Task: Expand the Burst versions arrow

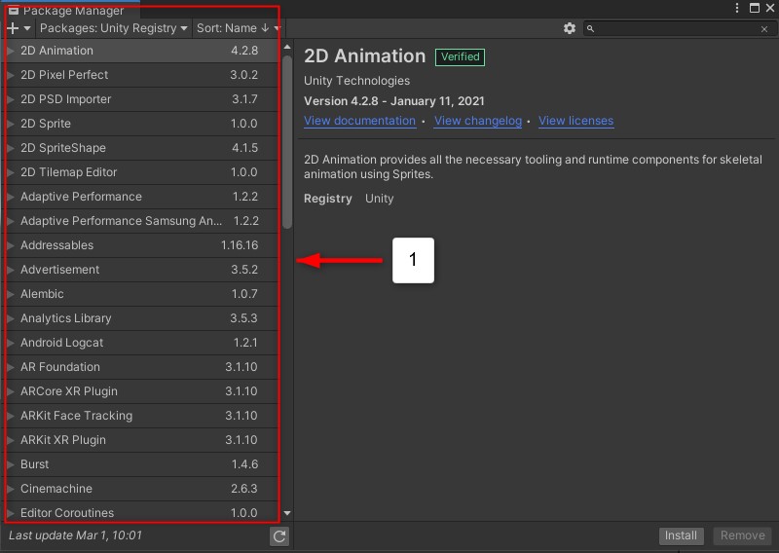Action: coord(11,464)
